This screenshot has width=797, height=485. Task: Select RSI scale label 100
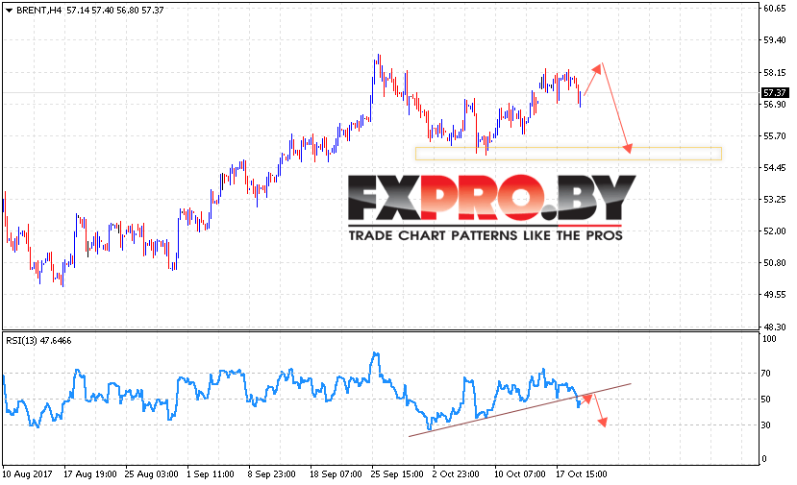tap(769, 339)
